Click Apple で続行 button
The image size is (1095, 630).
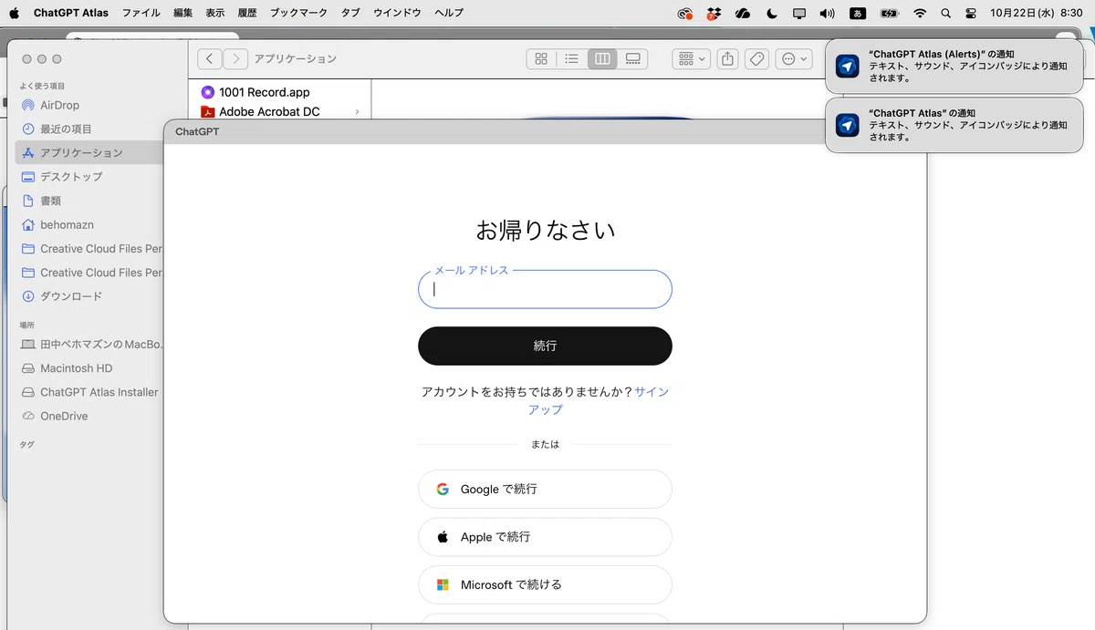(545, 537)
